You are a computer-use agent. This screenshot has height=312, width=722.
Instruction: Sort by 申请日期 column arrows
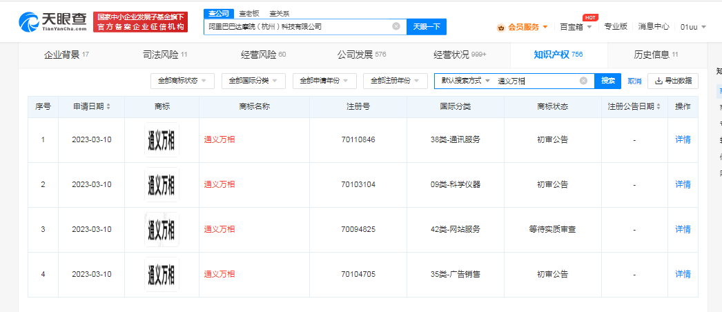pyautogui.click(x=108, y=107)
